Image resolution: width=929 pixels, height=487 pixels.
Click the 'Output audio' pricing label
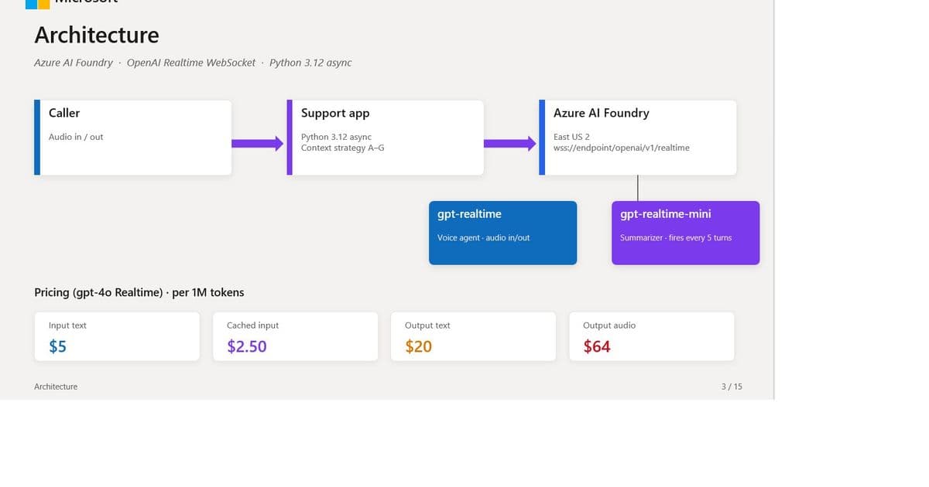tap(609, 325)
